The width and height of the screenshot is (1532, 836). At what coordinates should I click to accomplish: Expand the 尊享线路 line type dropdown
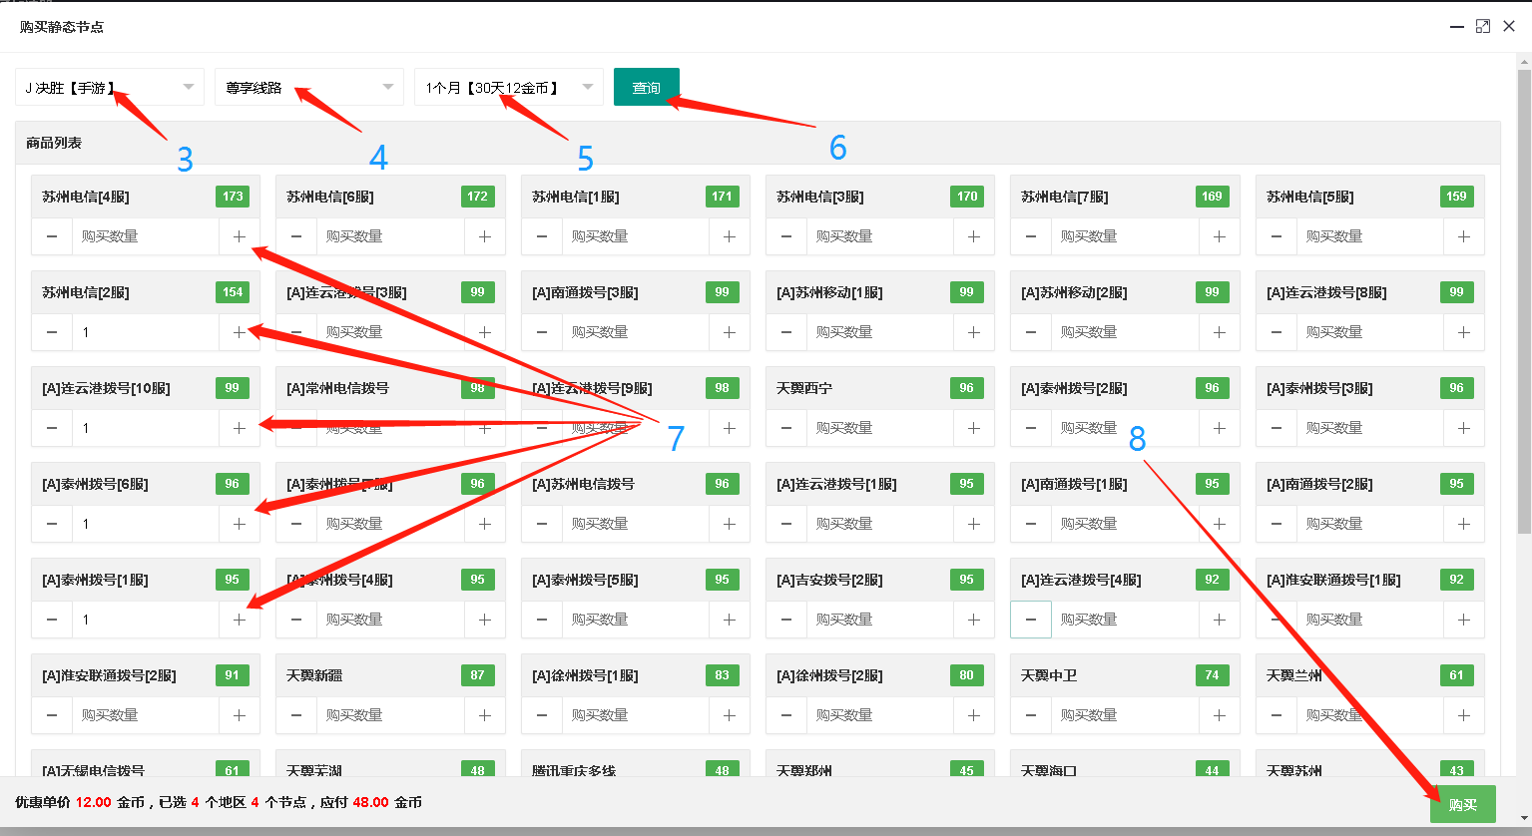coord(309,88)
